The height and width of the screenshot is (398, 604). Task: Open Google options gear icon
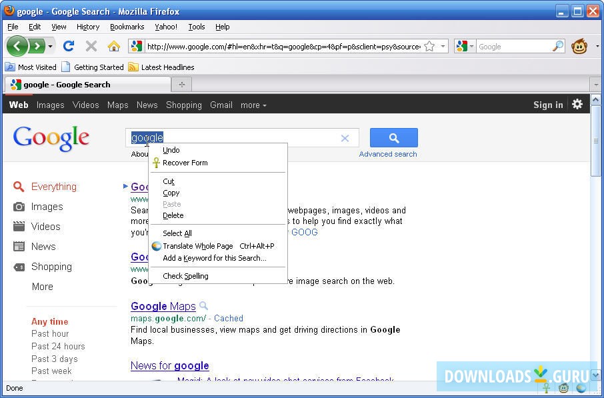click(x=577, y=104)
